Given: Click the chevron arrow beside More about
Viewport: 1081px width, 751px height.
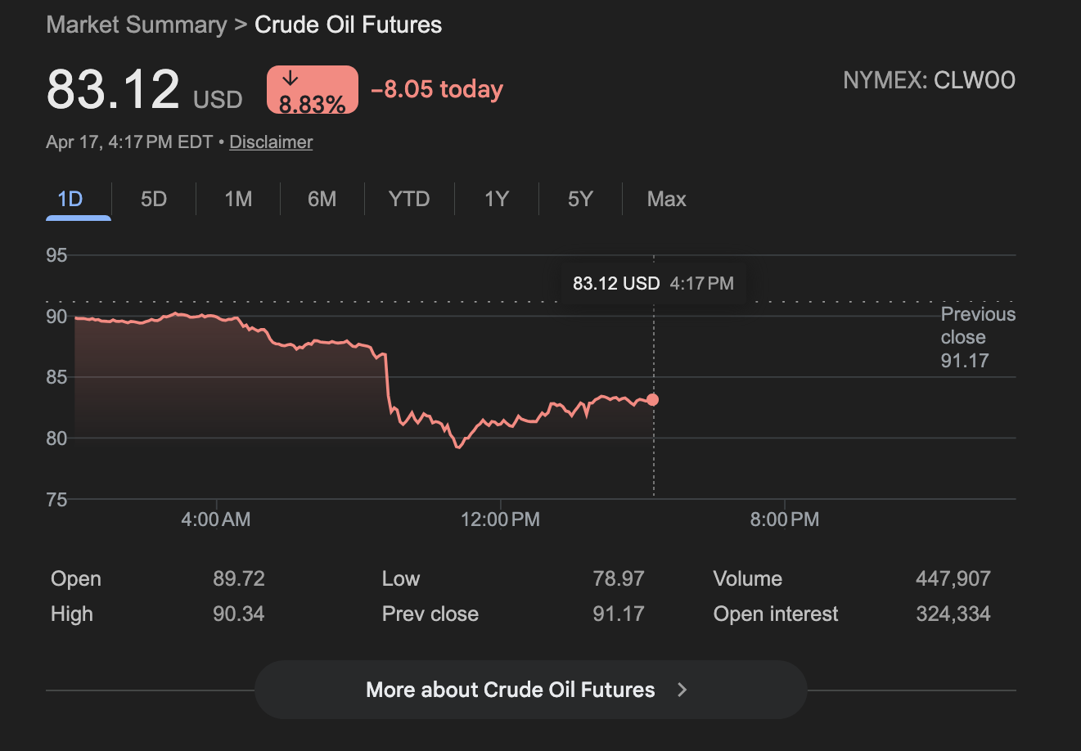Looking at the screenshot, I should pos(682,690).
